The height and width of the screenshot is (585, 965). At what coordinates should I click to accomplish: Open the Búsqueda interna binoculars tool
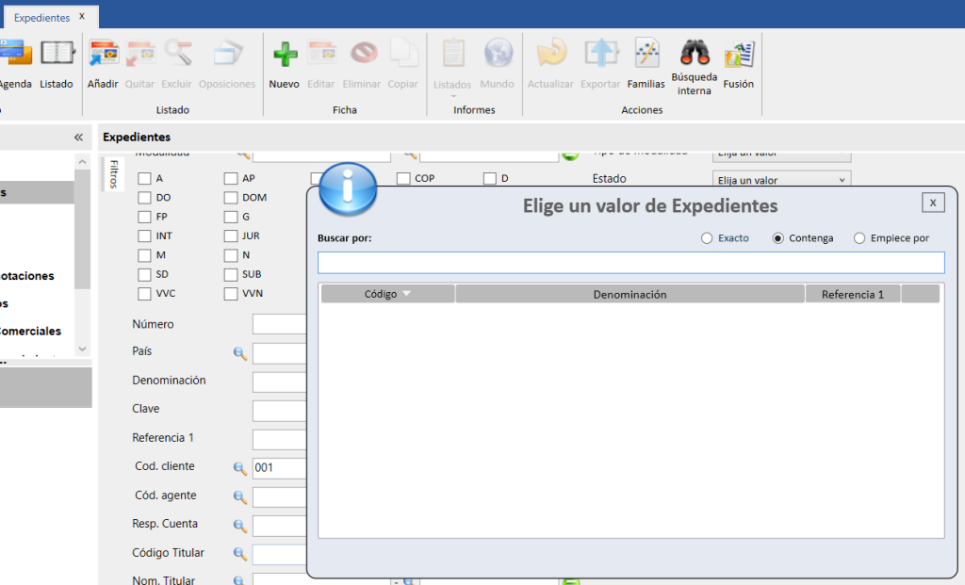[695, 55]
